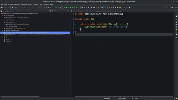Collapse the maven-for-beginners project root node
The width and height of the screenshot is (178, 100).
coord(1,14)
